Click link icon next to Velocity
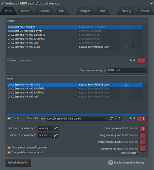 click(x=56, y=128)
